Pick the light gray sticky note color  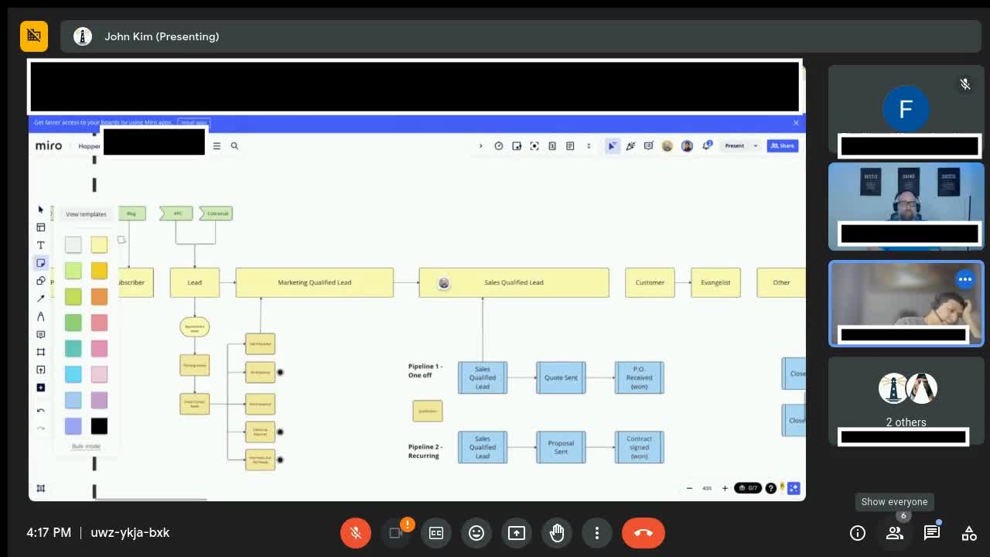pos(73,244)
